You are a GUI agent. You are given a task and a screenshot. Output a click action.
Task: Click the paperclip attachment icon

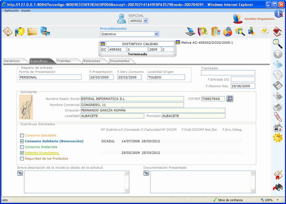pyautogui.click(x=278, y=117)
